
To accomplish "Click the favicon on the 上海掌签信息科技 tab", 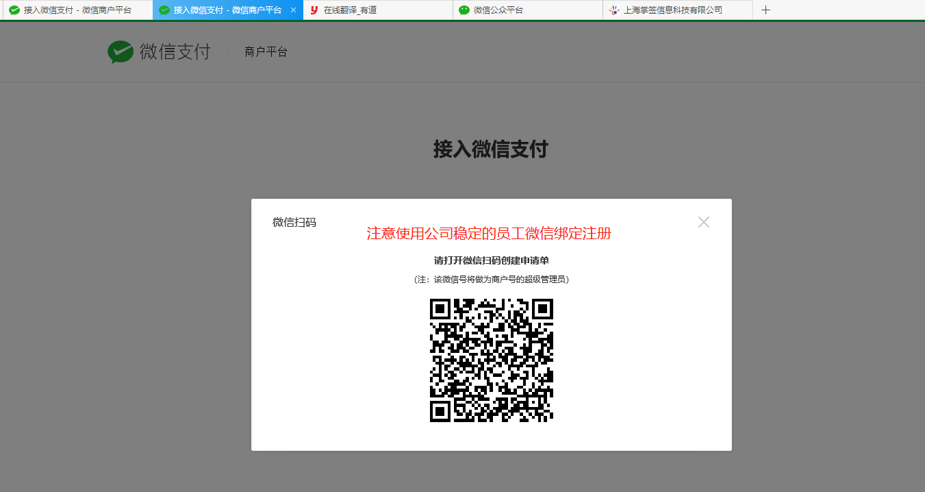I will pos(614,10).
